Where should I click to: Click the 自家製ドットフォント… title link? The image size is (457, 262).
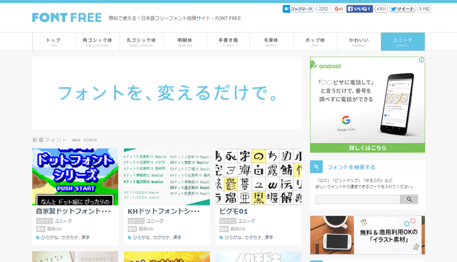pos(73,211)
